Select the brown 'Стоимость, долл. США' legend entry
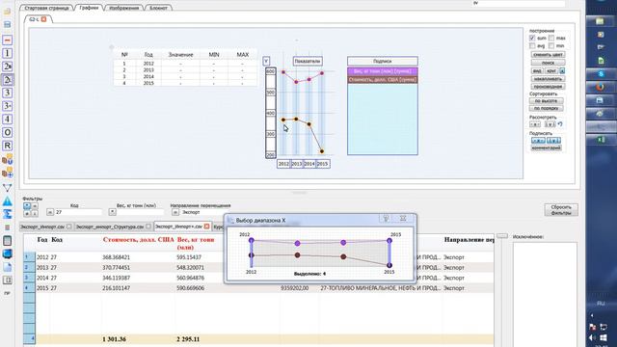The height and width of the screenshot is (347, 617). tap(383, 79)
